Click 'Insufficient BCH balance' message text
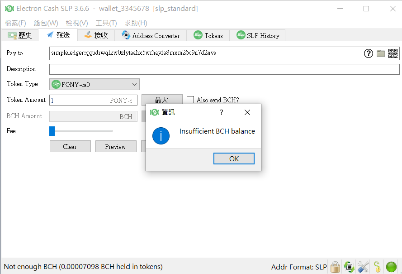The image size is (402, 274). [217, 131]
